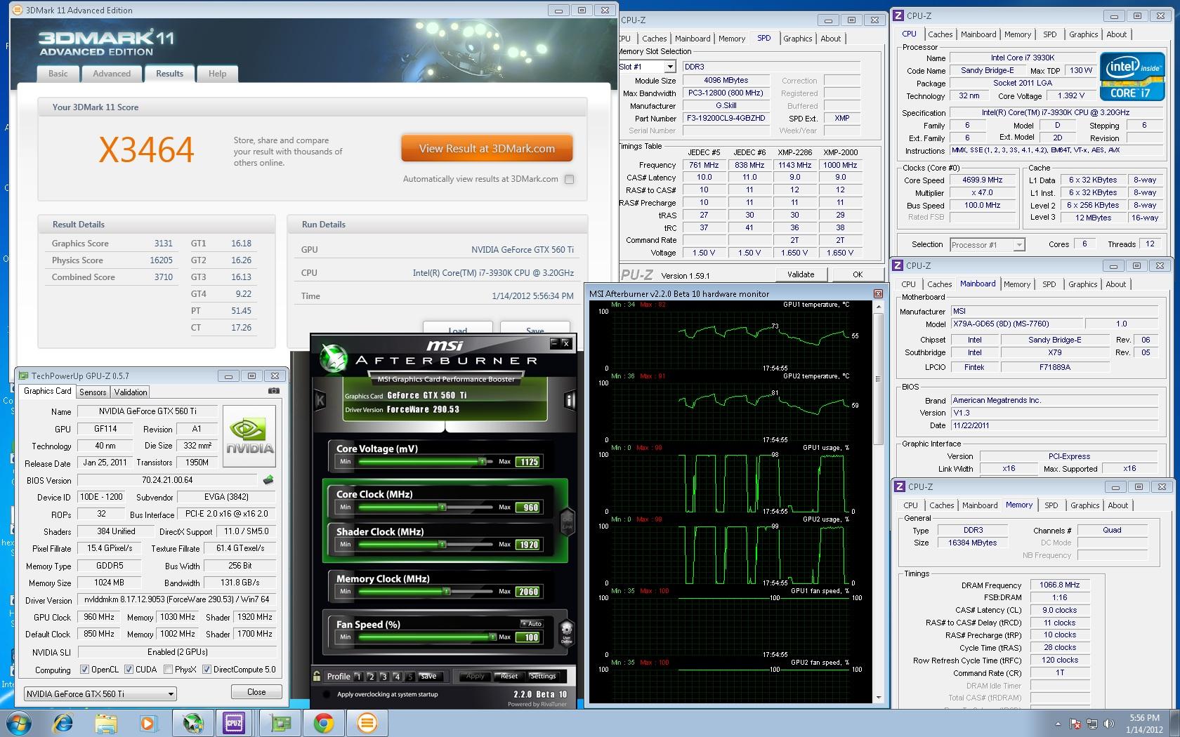
Task: Open Afterburner Settings
Action: 543,677
